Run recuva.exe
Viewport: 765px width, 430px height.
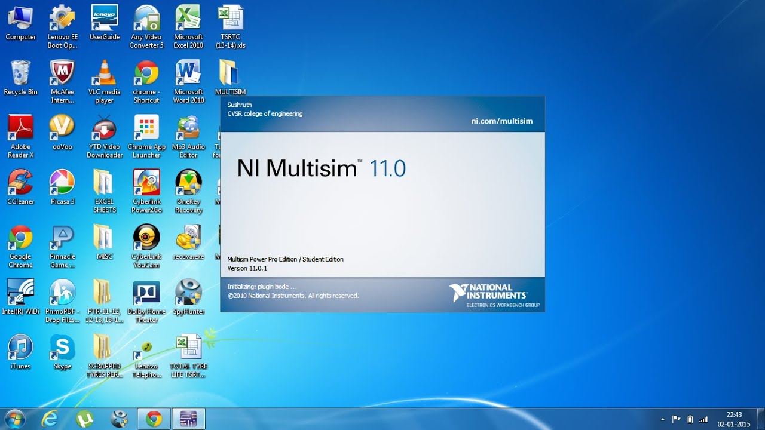[x=188, y=242]
